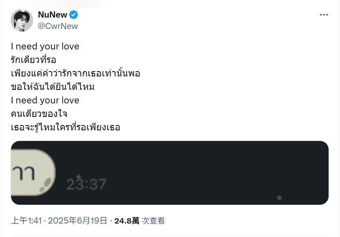Click the first "I need your love" line
This screenshot has width=340, height=237.
(45, 47)
